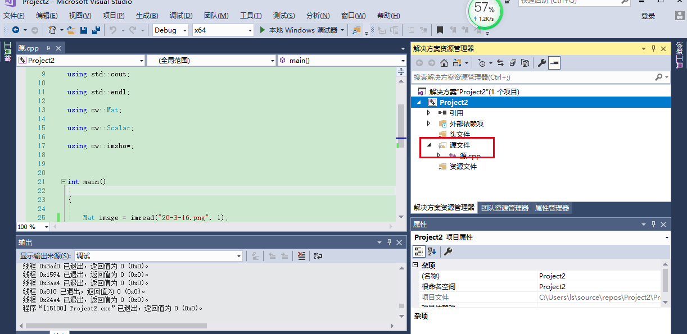
Task: Sort properties alphabetically with the A-Z icon
Action: coord(432,251)
